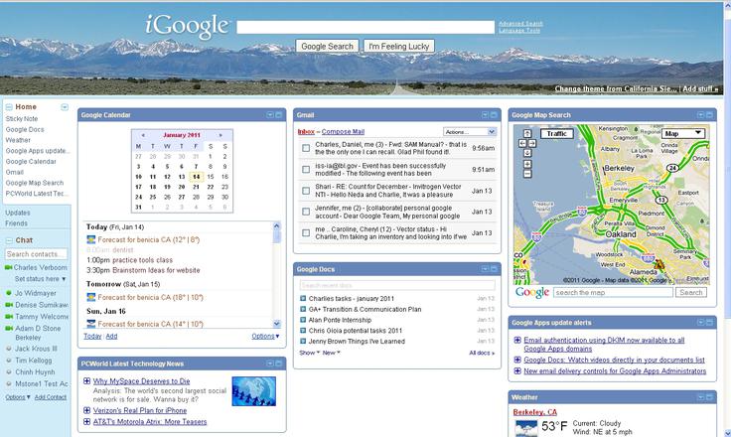Go to next month in calendar

tap(220, 135)
